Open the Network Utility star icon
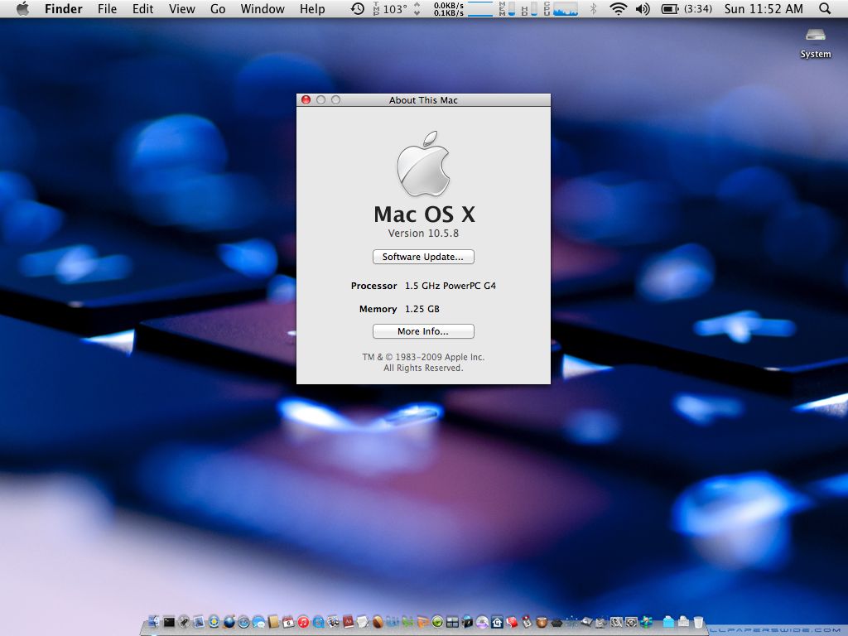Screen dimensions: 848x636 pos(571,622)
